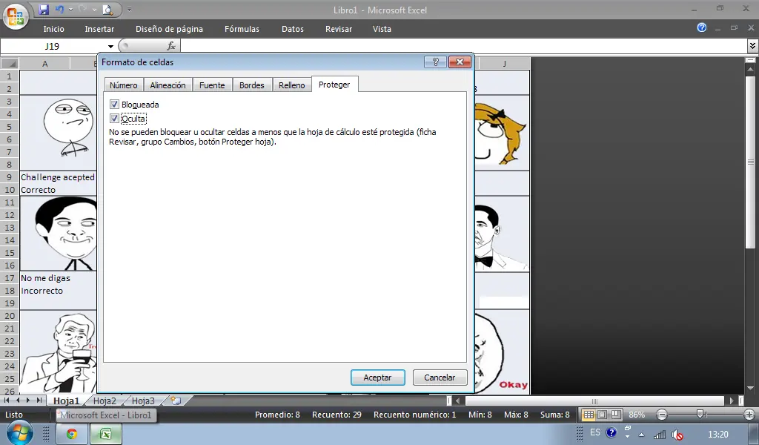The height and width of the screenshot is (445, 759).
Task: Close the Formato de celdas dialog
Action: [x=460, y=62]
